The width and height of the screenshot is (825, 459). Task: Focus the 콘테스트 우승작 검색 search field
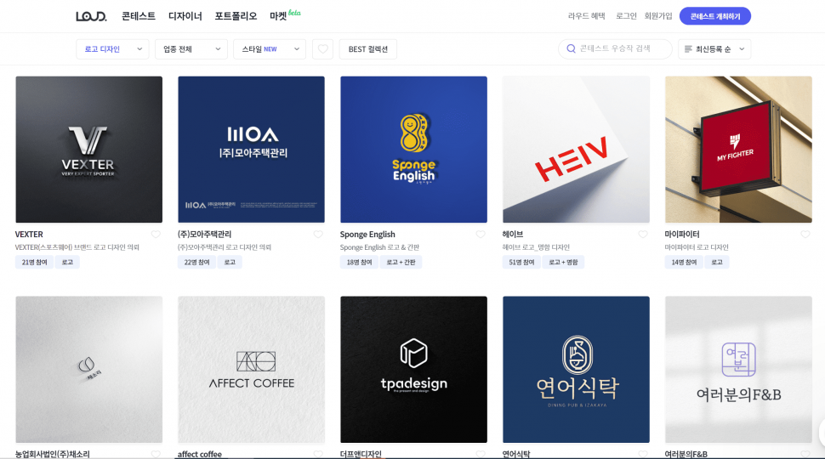[615, 49]
